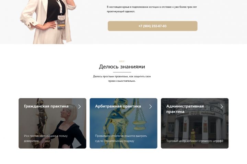247x164 pixels.
Task: Click the ID badge on the lanyard
Action: click(61, 22)
